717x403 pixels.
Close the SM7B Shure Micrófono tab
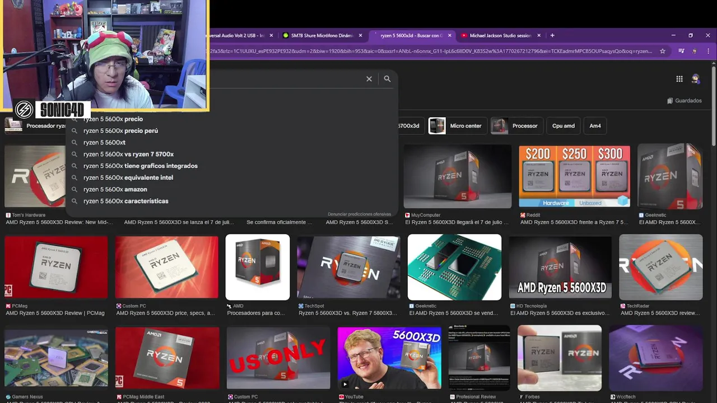[x=361, y=35]
